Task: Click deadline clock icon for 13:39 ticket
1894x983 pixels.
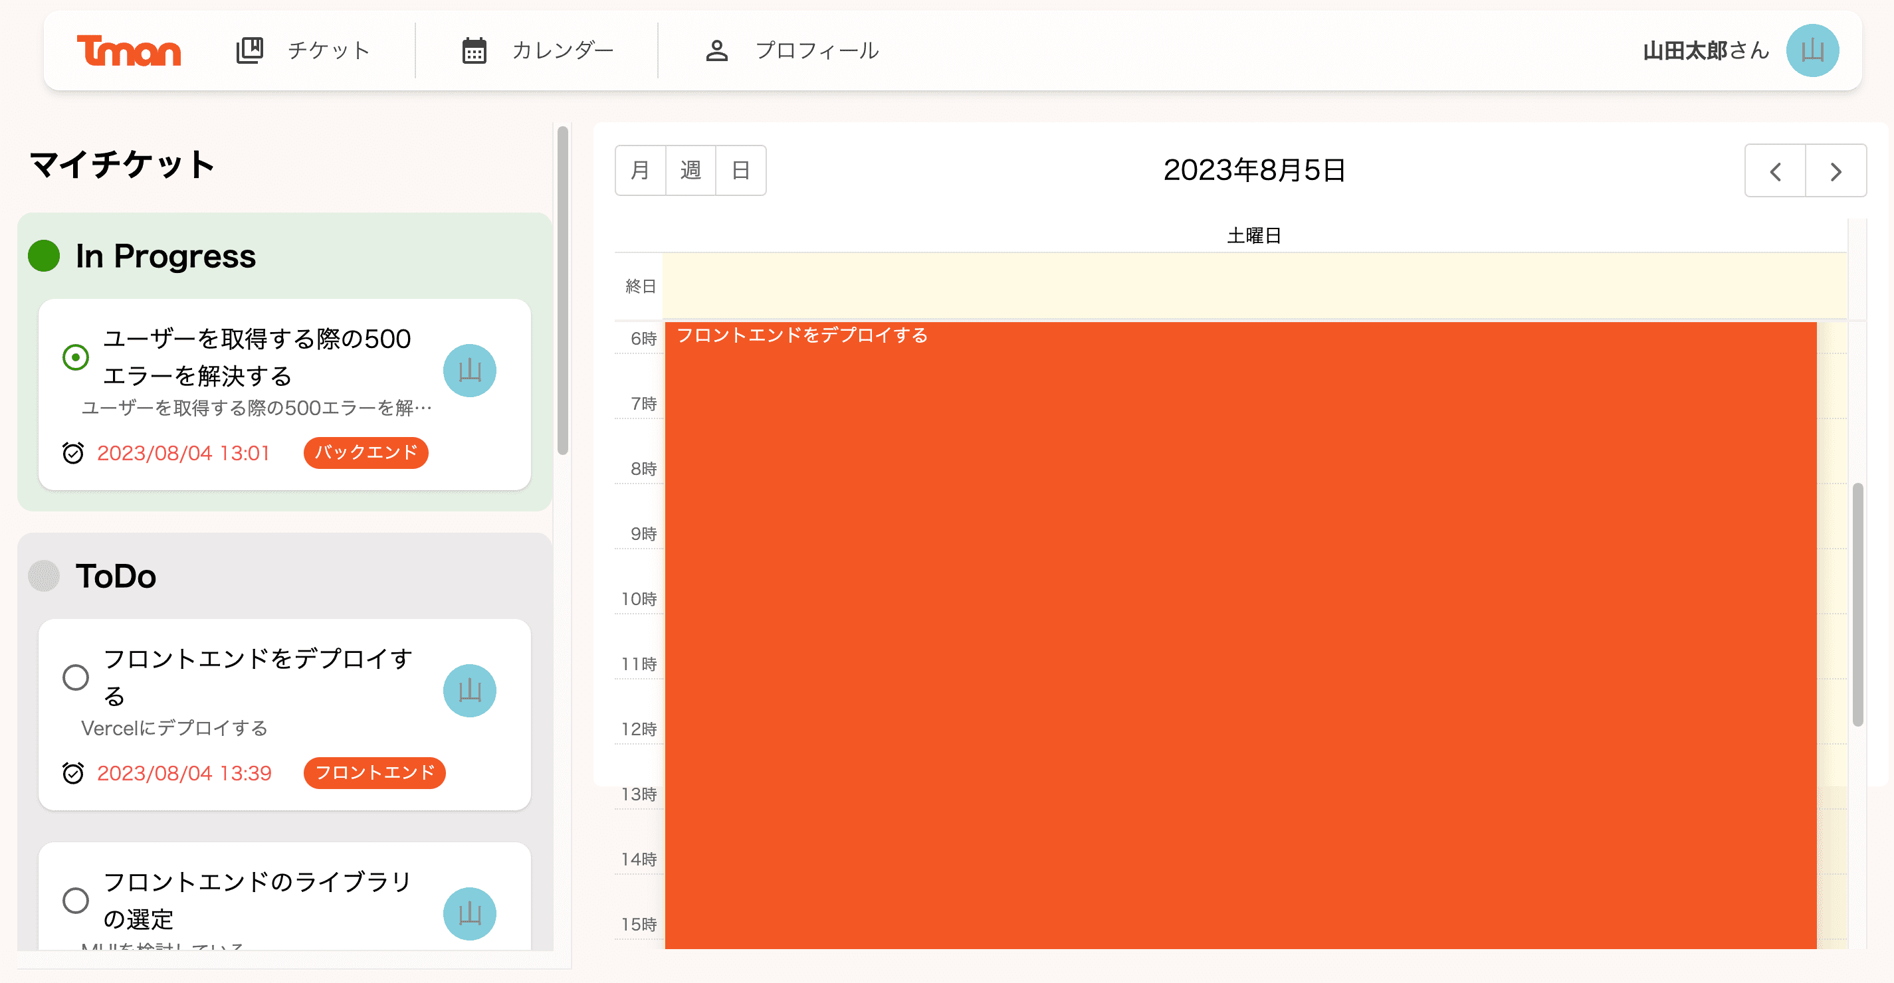Action: coord(73,773)
